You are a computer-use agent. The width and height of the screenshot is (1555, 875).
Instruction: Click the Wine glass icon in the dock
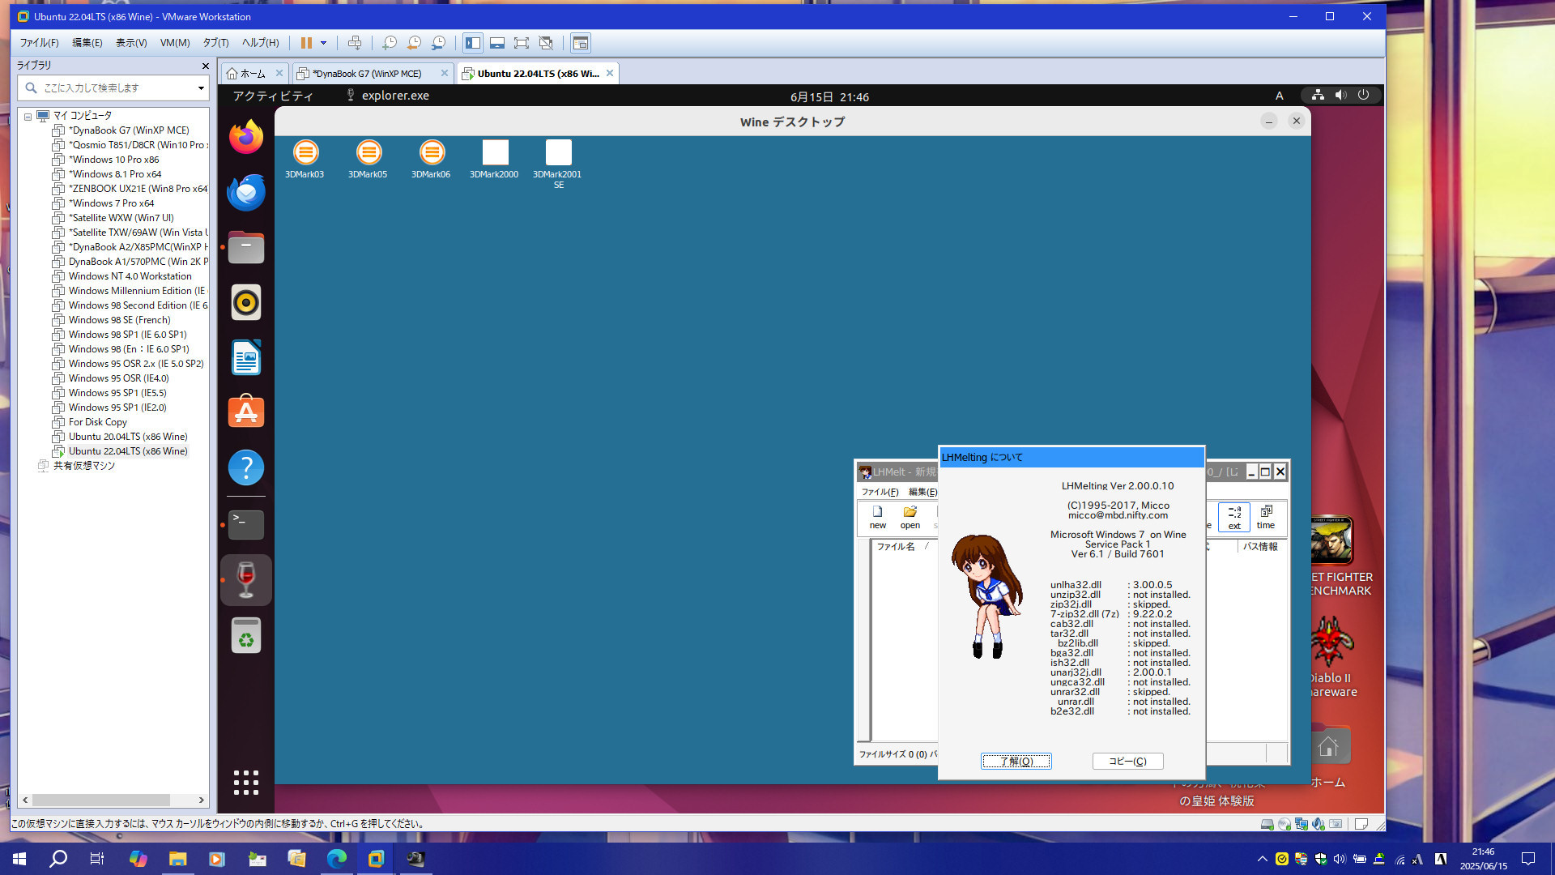click(246, 580)
